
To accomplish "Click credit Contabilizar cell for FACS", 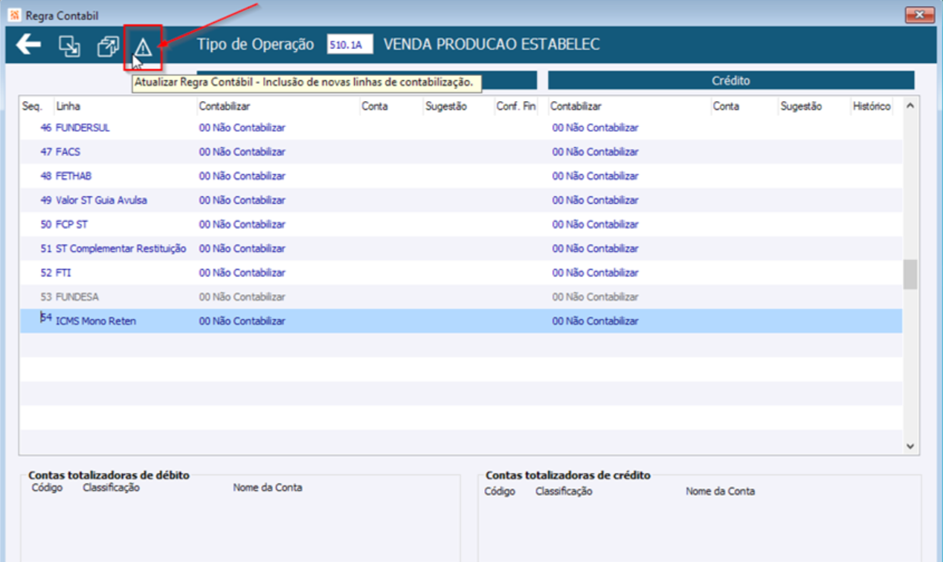I will click(595, 152).
